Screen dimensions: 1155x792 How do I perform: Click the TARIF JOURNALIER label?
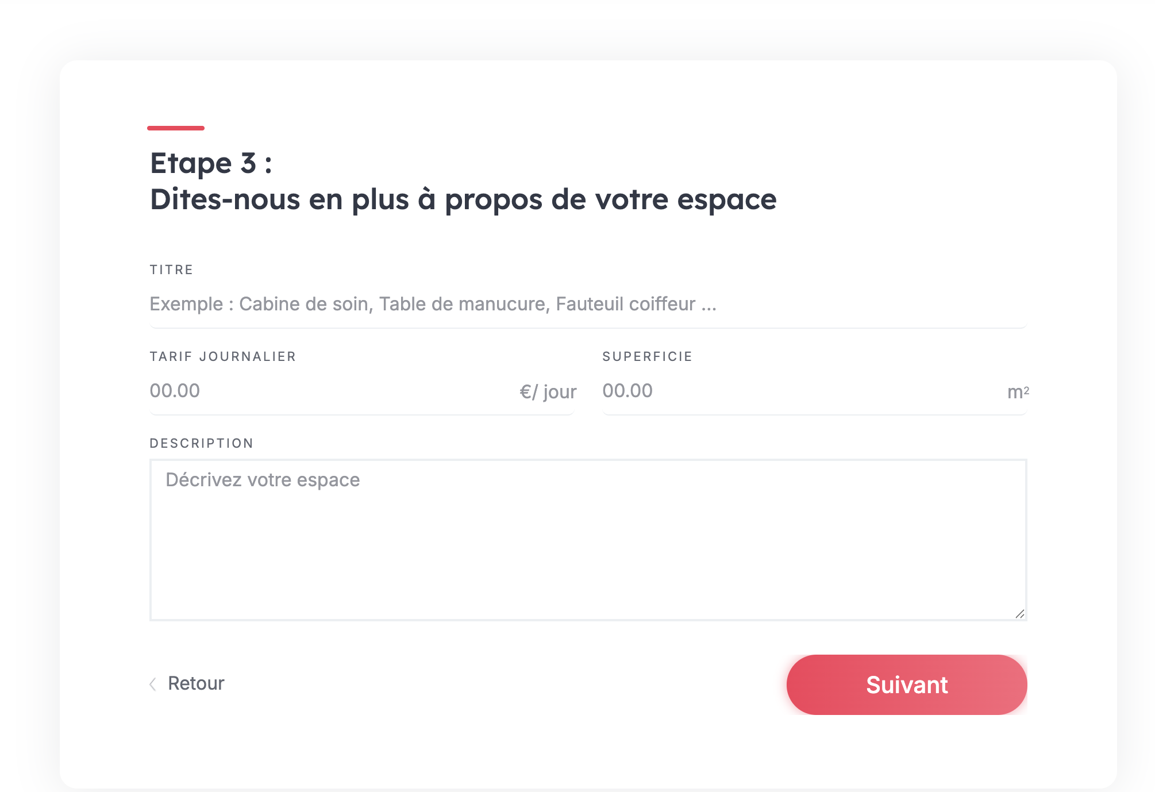click(x=223, y=357)
